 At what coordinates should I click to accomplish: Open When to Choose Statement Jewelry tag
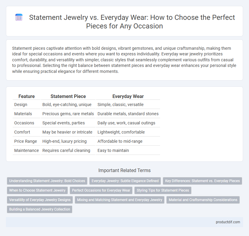[37, 190]
